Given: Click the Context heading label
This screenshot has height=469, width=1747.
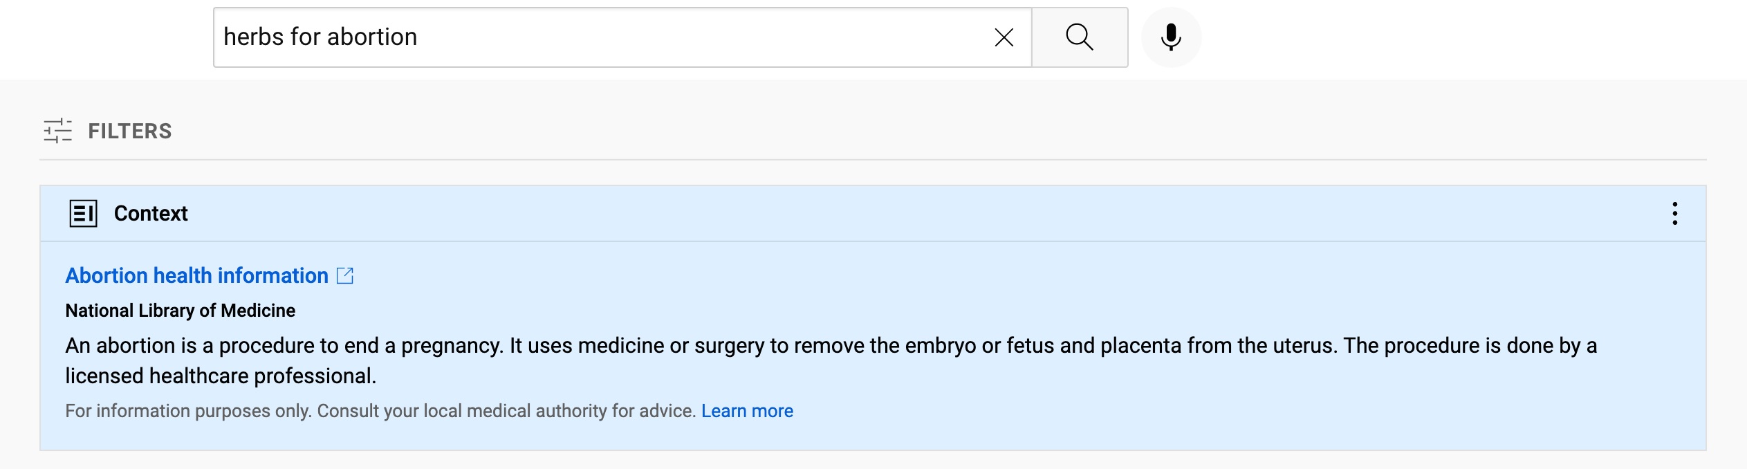Looking at the screenshot, I should click(151, 213).
